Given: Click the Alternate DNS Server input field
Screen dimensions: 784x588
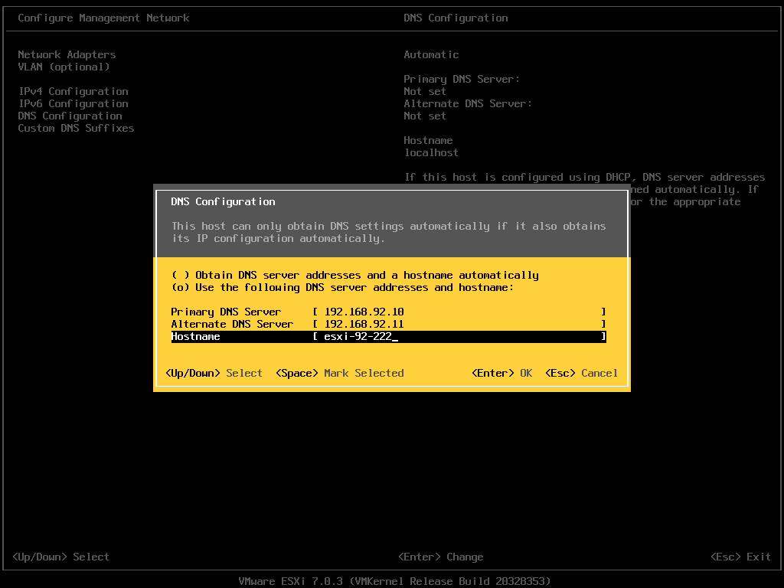Looking at the screenshot, I should pos(459,324).
